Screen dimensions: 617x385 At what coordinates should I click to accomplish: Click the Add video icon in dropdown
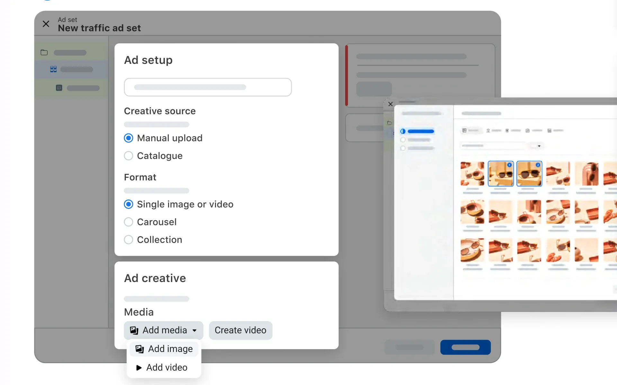tap(139, 367)
